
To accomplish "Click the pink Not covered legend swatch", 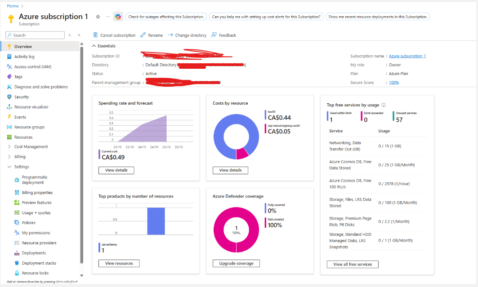I will coord(265,223).
